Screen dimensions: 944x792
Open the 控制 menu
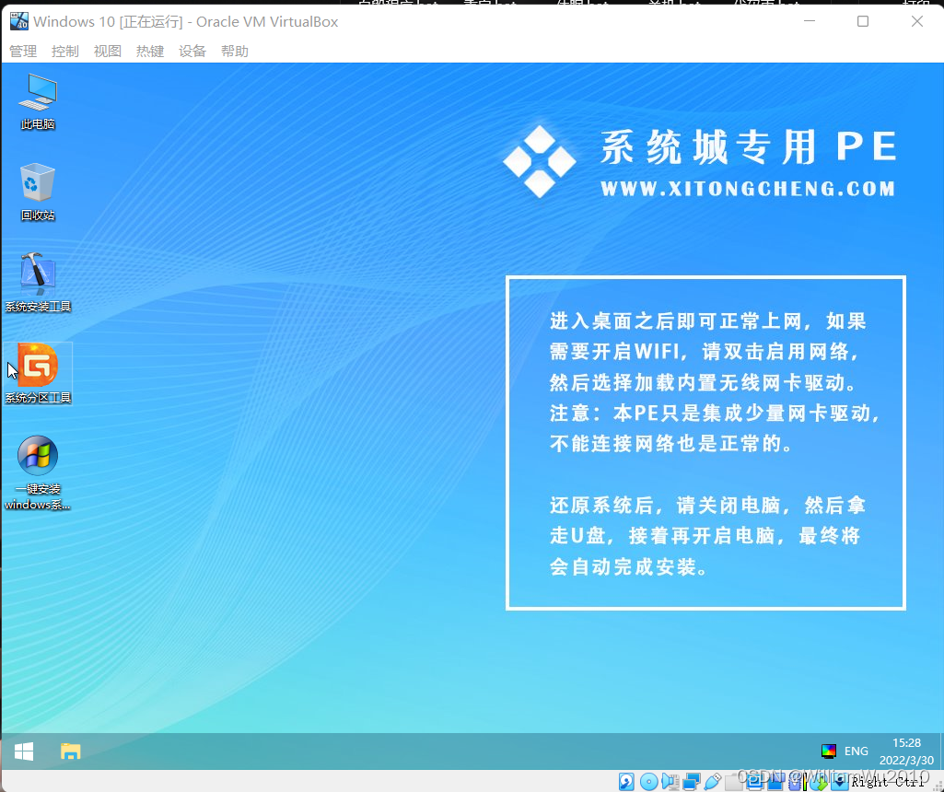tap(65, 52)
